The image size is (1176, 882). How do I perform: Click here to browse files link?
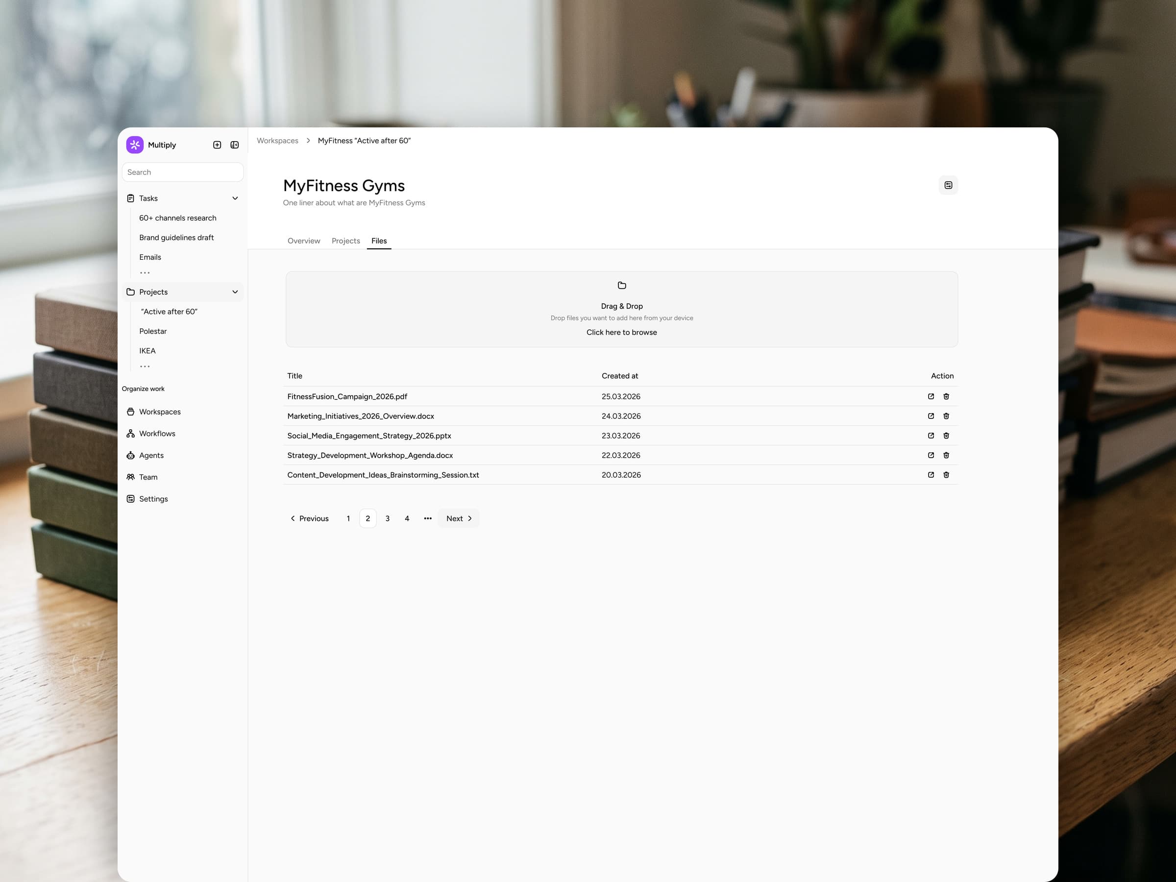coord(621,332)
